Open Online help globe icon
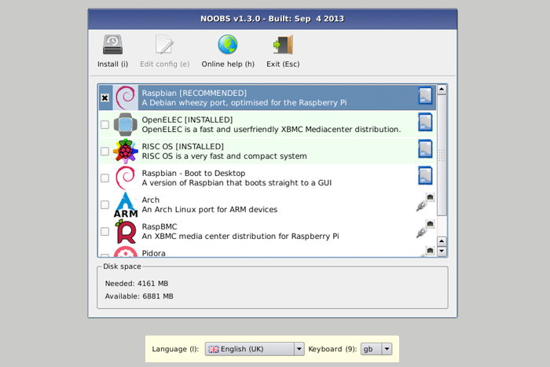 228,45
